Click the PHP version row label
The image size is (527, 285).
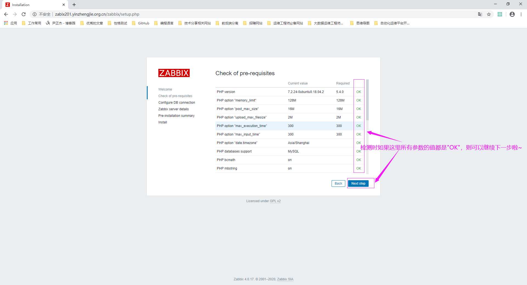coord(226,92)
